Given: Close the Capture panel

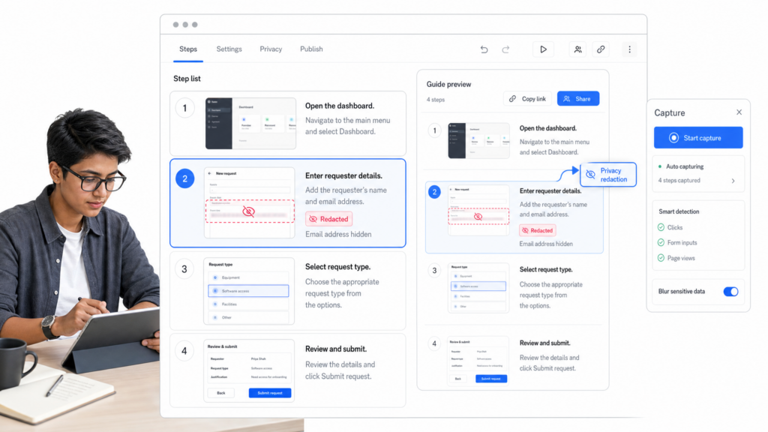Looking at the screenshot, I should [x=739, y=112].
